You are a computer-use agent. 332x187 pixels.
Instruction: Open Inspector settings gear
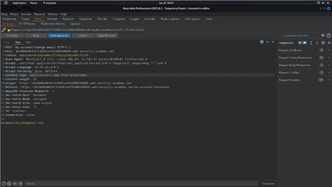(323, 43)
